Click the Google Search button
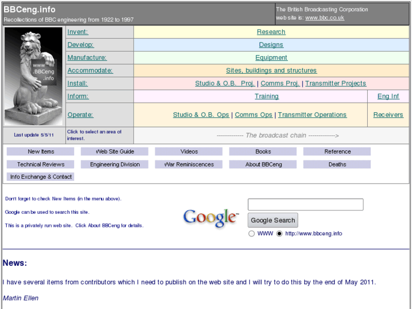This screenshot has height=309, width=412. pos(273,220)
